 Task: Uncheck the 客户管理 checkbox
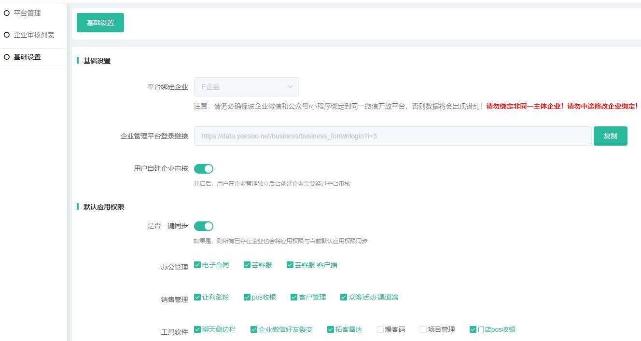pyautogui.click(x=294, y=297)
